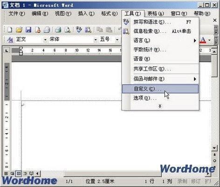Choose 选项(O)... in the Tools menu
Image resolution: width=220 pixels, height=187 pixels.
pos(160,98)
